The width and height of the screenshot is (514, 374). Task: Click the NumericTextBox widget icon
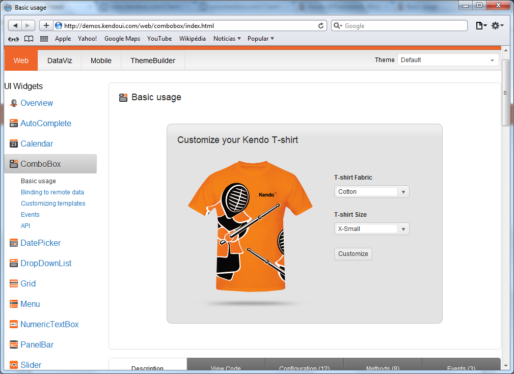coord(13,324)
